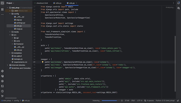Viewport: 181px width, 103px height.
Task: Open the Python Console tool window
Action: [x=2, y=71]
